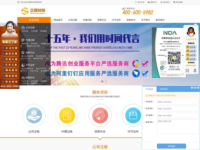Viewport: 200px width, 150px height.
Task: Click fourth QQ交谈 chat button
Action: [x=191, y=59]
